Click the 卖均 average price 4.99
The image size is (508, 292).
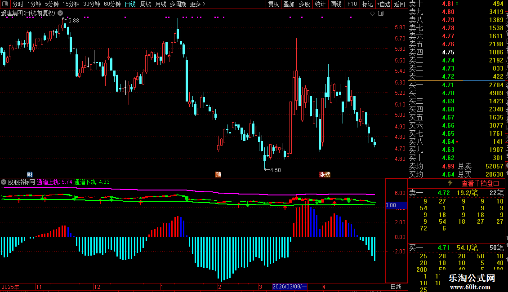coord(448,166)
